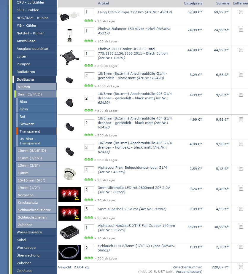Image resolution: width=248 pixels, height=274 pixels.
Task: Open Alphacool NexXxoS XT45 radiator image
Action: tap(69, 232)
